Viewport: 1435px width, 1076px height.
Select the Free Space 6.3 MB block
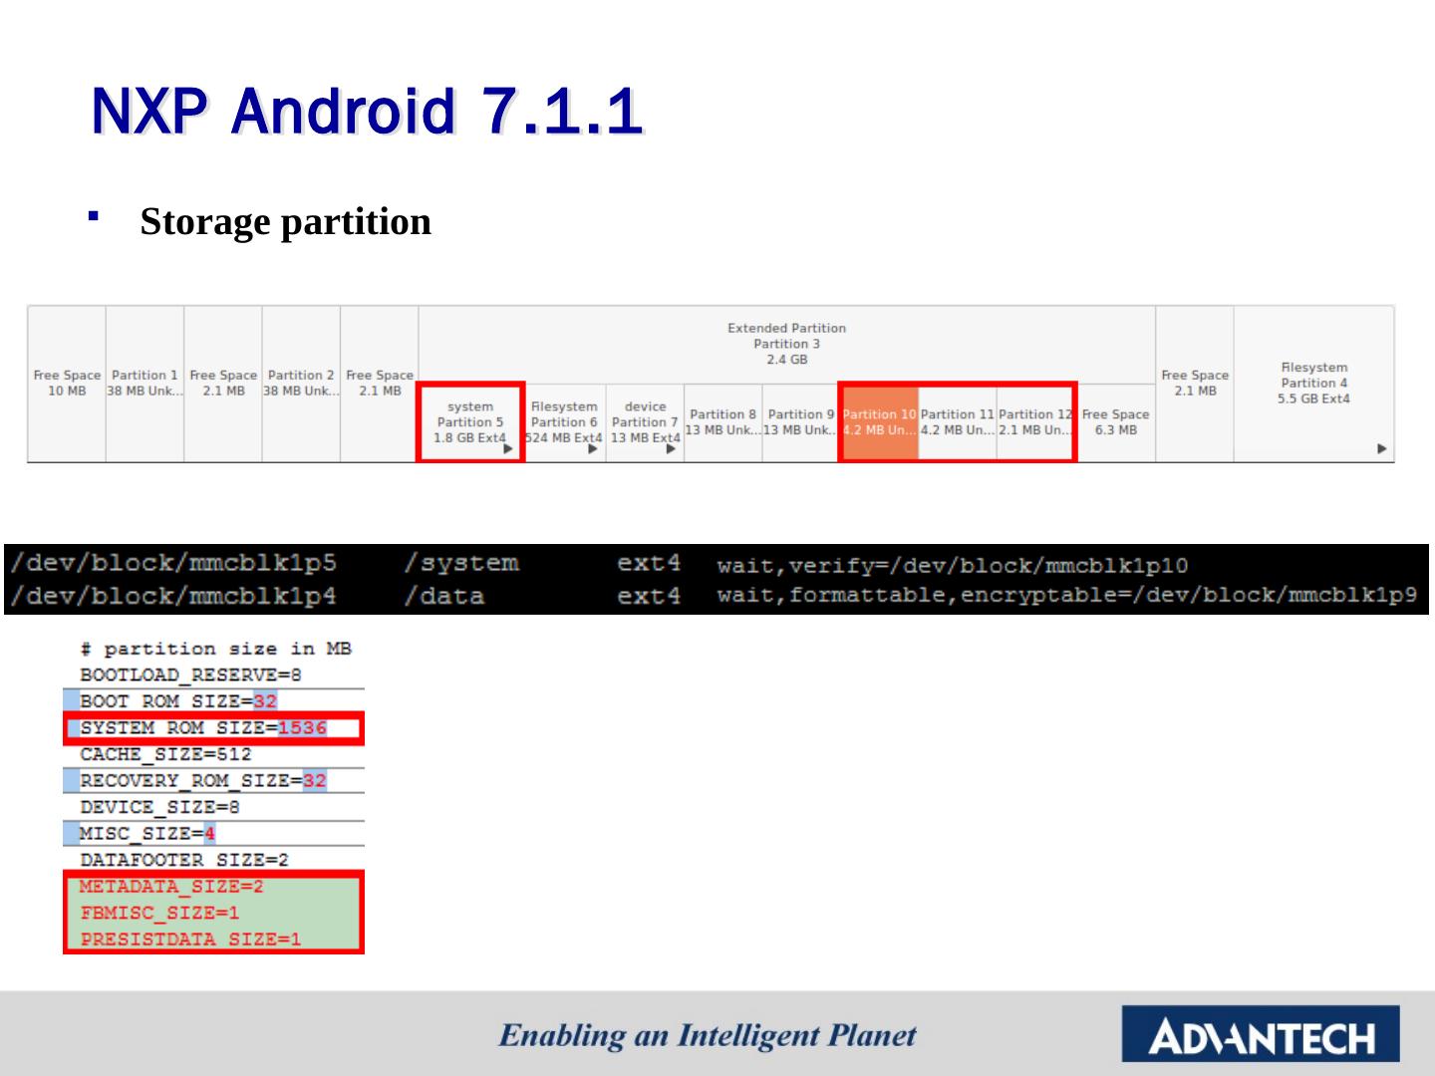pos(1116,422)
